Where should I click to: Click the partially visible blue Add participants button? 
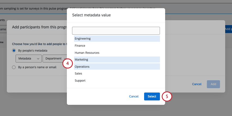228,29
